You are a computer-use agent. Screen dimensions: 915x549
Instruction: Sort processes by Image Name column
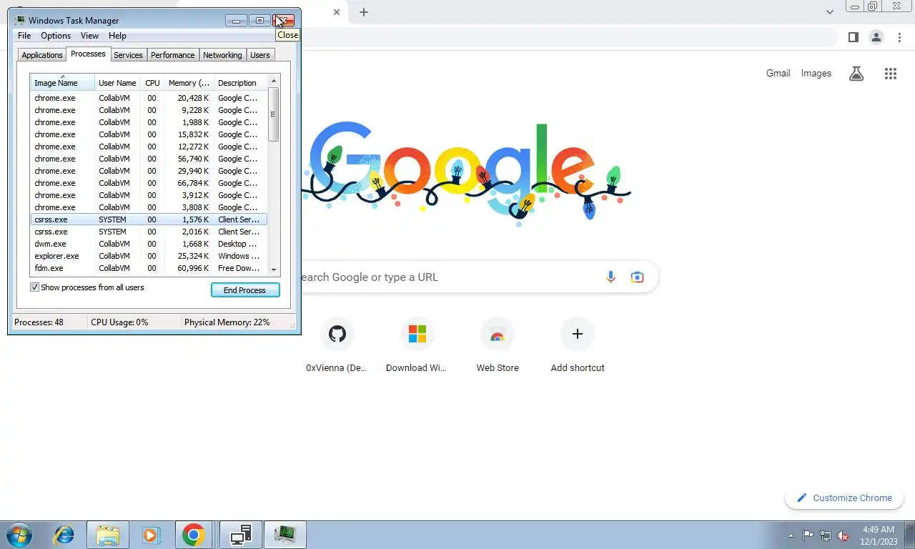[x=62, y=83]
